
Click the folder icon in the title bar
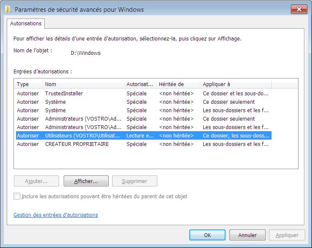pos(8,9)
